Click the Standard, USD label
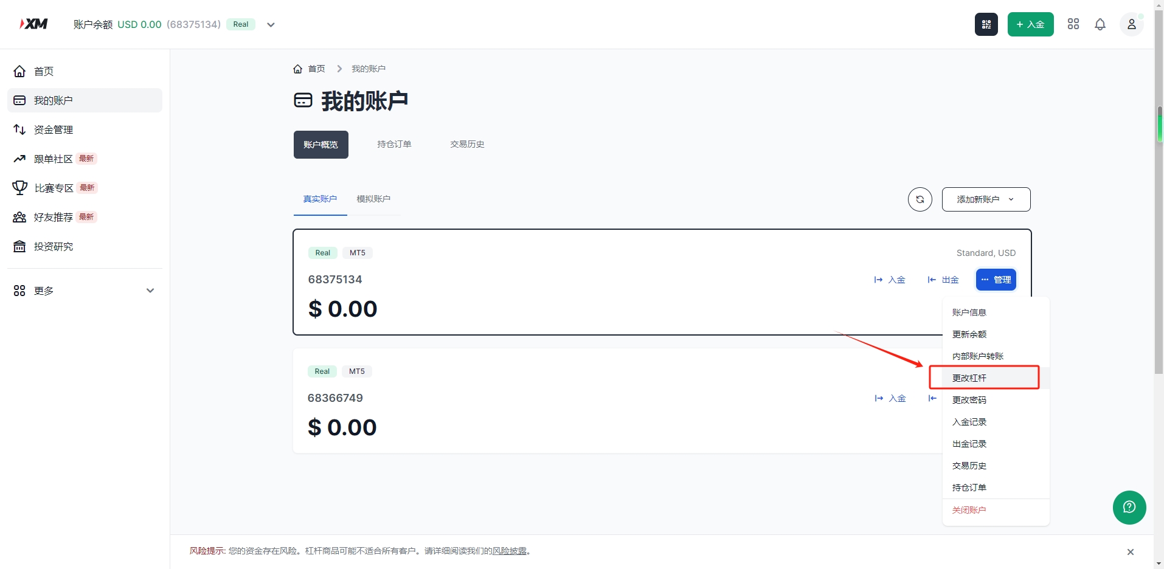 [986, 253]
